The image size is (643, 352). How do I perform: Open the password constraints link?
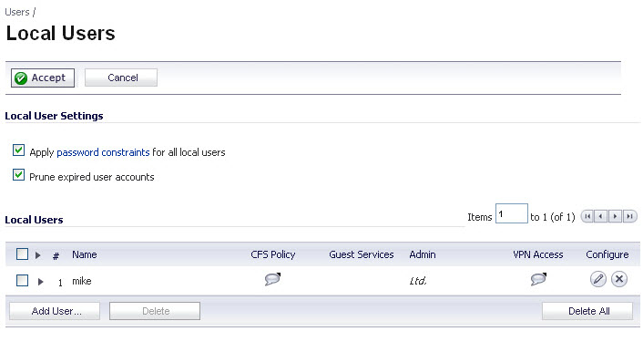[x=103, y=152]
